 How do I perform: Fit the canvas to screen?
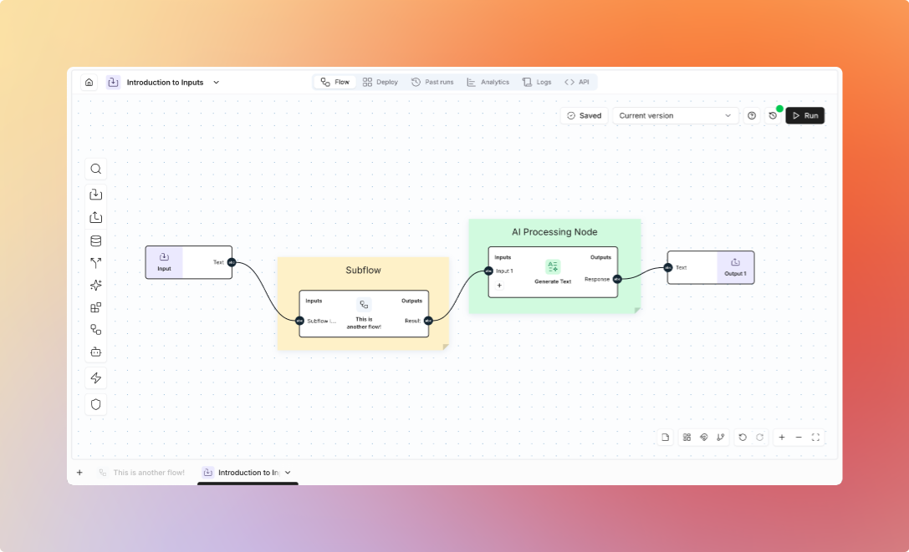[x=815, y=438]
